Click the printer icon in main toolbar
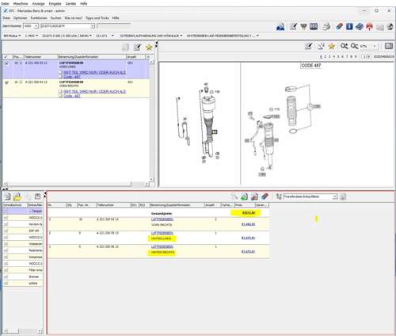396x336 pixels. pos(326,26)
